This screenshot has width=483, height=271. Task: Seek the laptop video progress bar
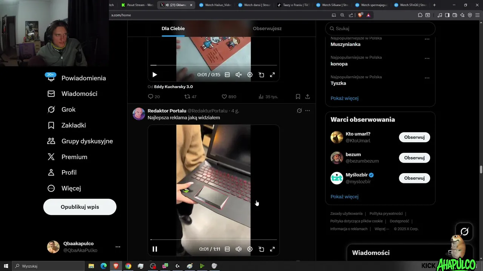[214, 239]
